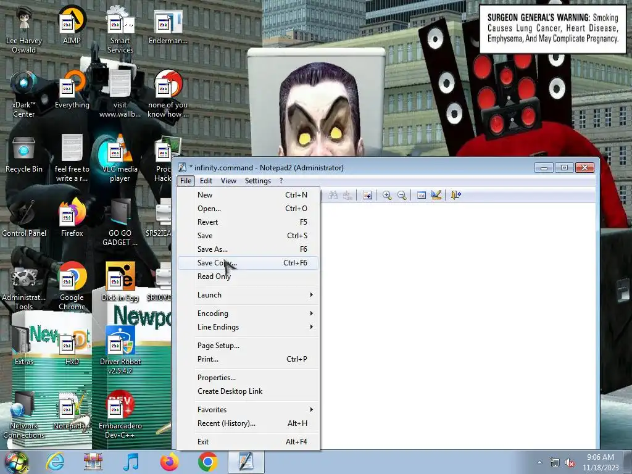Click the Notepad2 taskbar button
The image size is (632, 474).
coord(246,462)
